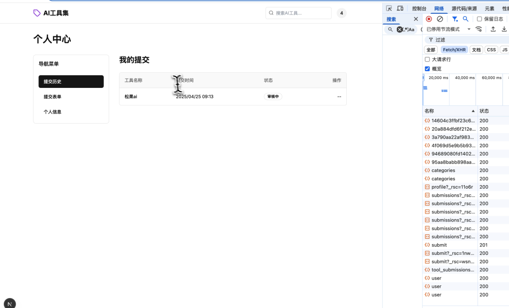509x308 pixels.
Task: Uncheck the 概览 checkbox
Action: point(427,69)
